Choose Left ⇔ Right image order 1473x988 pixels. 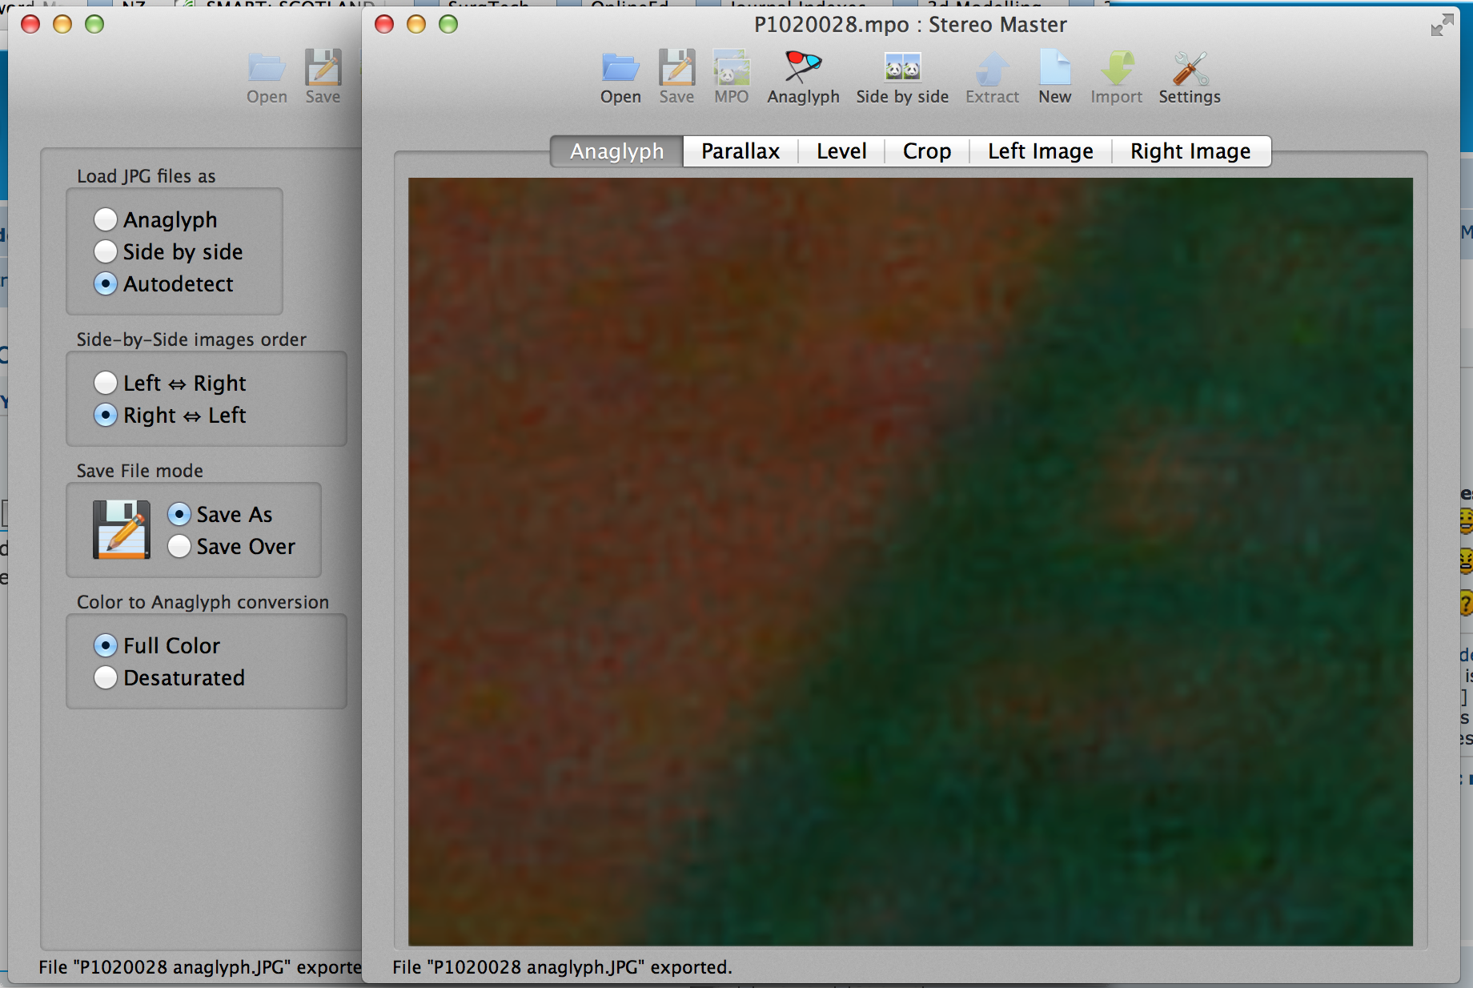pos(106,383)
